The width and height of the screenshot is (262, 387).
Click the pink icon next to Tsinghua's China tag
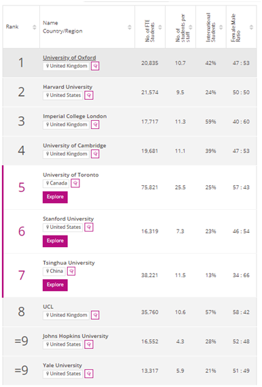click(71, 272)
